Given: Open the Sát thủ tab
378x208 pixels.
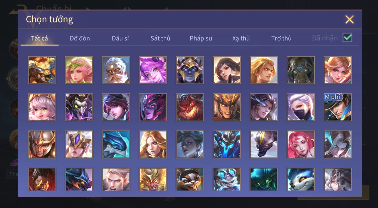Looking at the screenshot, I should 160,38.
